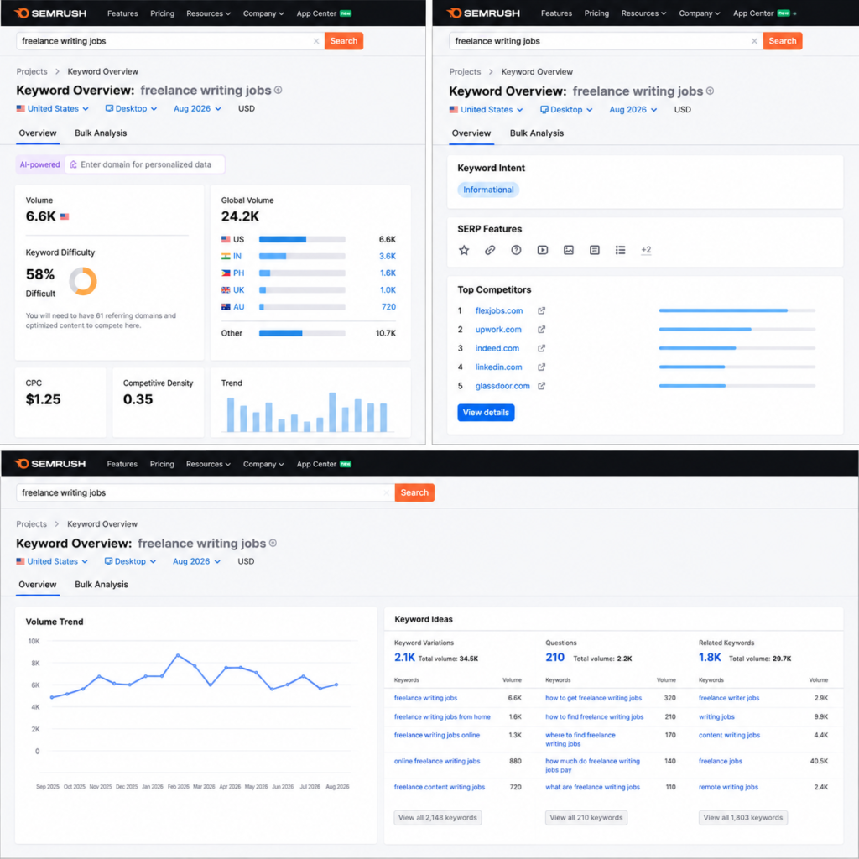Image resolution: width=859 pixels, height=859 pixels.
Task: Click the Search button in top-left panel
Action: (x=343, y=41)
